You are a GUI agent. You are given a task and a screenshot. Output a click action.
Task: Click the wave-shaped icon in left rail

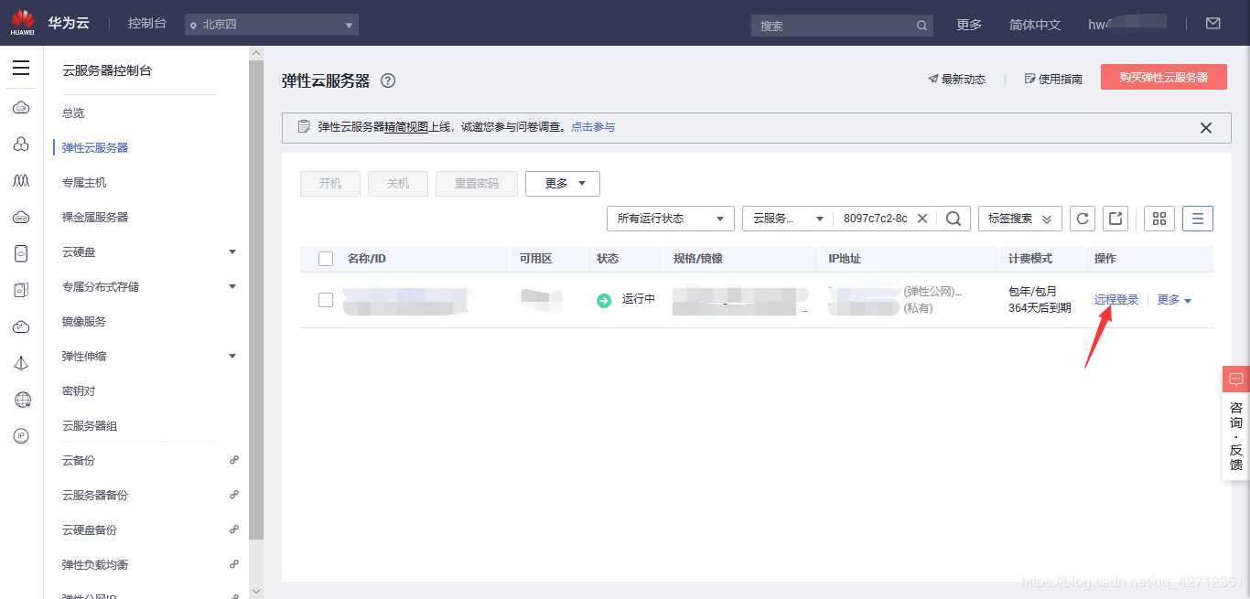pyautogui.click(x=22, y=181)
